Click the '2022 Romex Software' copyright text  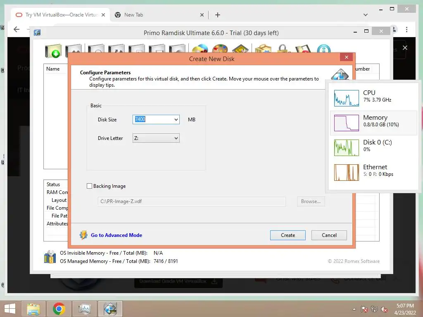click(x=354, y=261)
